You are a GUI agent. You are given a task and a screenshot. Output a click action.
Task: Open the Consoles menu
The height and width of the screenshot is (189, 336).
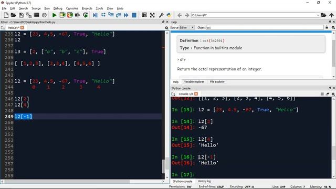click(x=72, y=8)
